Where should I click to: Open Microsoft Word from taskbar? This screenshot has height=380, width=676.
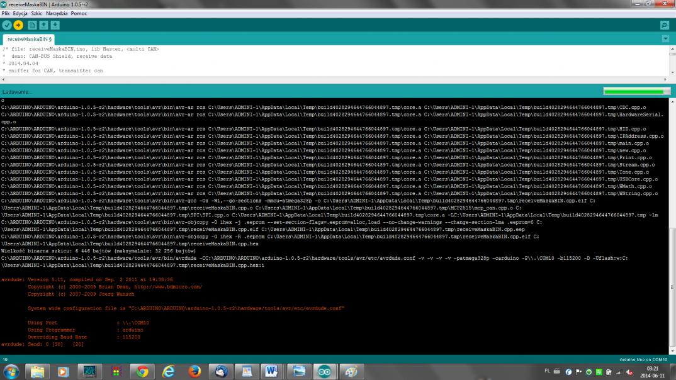coord(272,371)
